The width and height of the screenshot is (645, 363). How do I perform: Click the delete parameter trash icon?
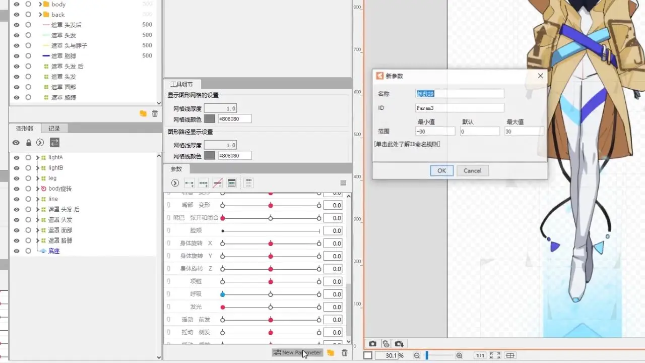(x=345, y=353)
